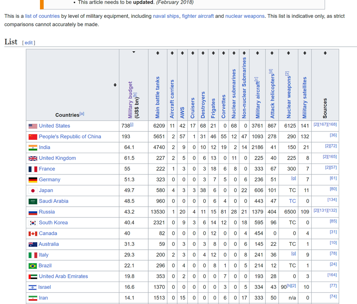The height and width of the screenshot is (304, 357).
Task: Click sort arrow above Military budget
Action: (134, 52)
